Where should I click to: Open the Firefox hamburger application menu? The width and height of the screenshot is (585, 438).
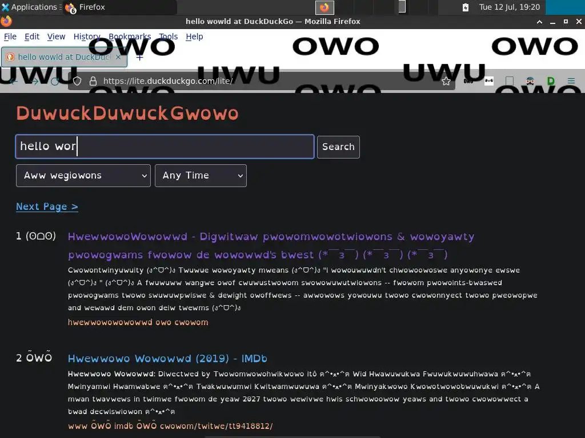(571, 81)
